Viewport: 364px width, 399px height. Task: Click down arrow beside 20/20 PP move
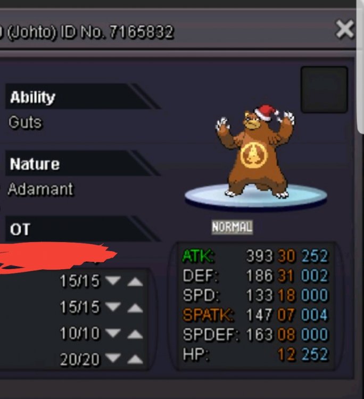(113, 358)
